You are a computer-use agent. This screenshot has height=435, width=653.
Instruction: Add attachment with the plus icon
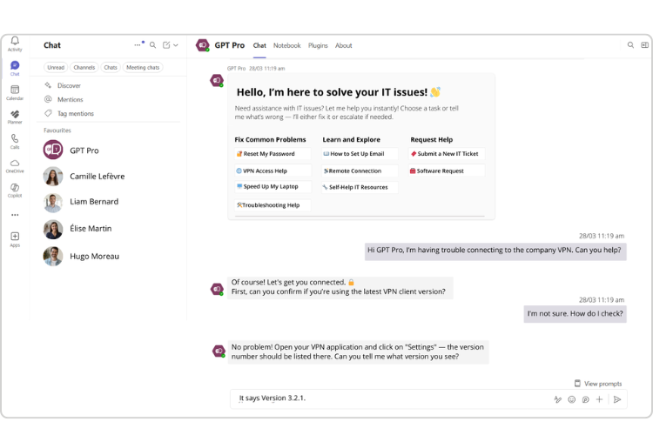point(599,399)
